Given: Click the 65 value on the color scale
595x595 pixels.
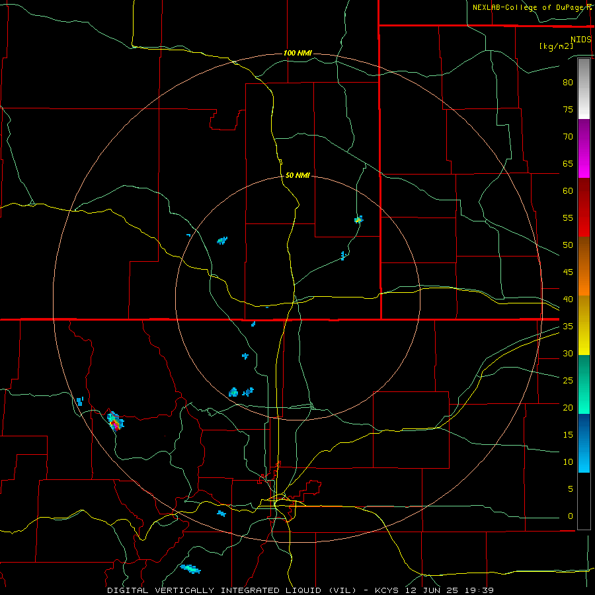Looking at the screenshot, I should tap(568, 163).
